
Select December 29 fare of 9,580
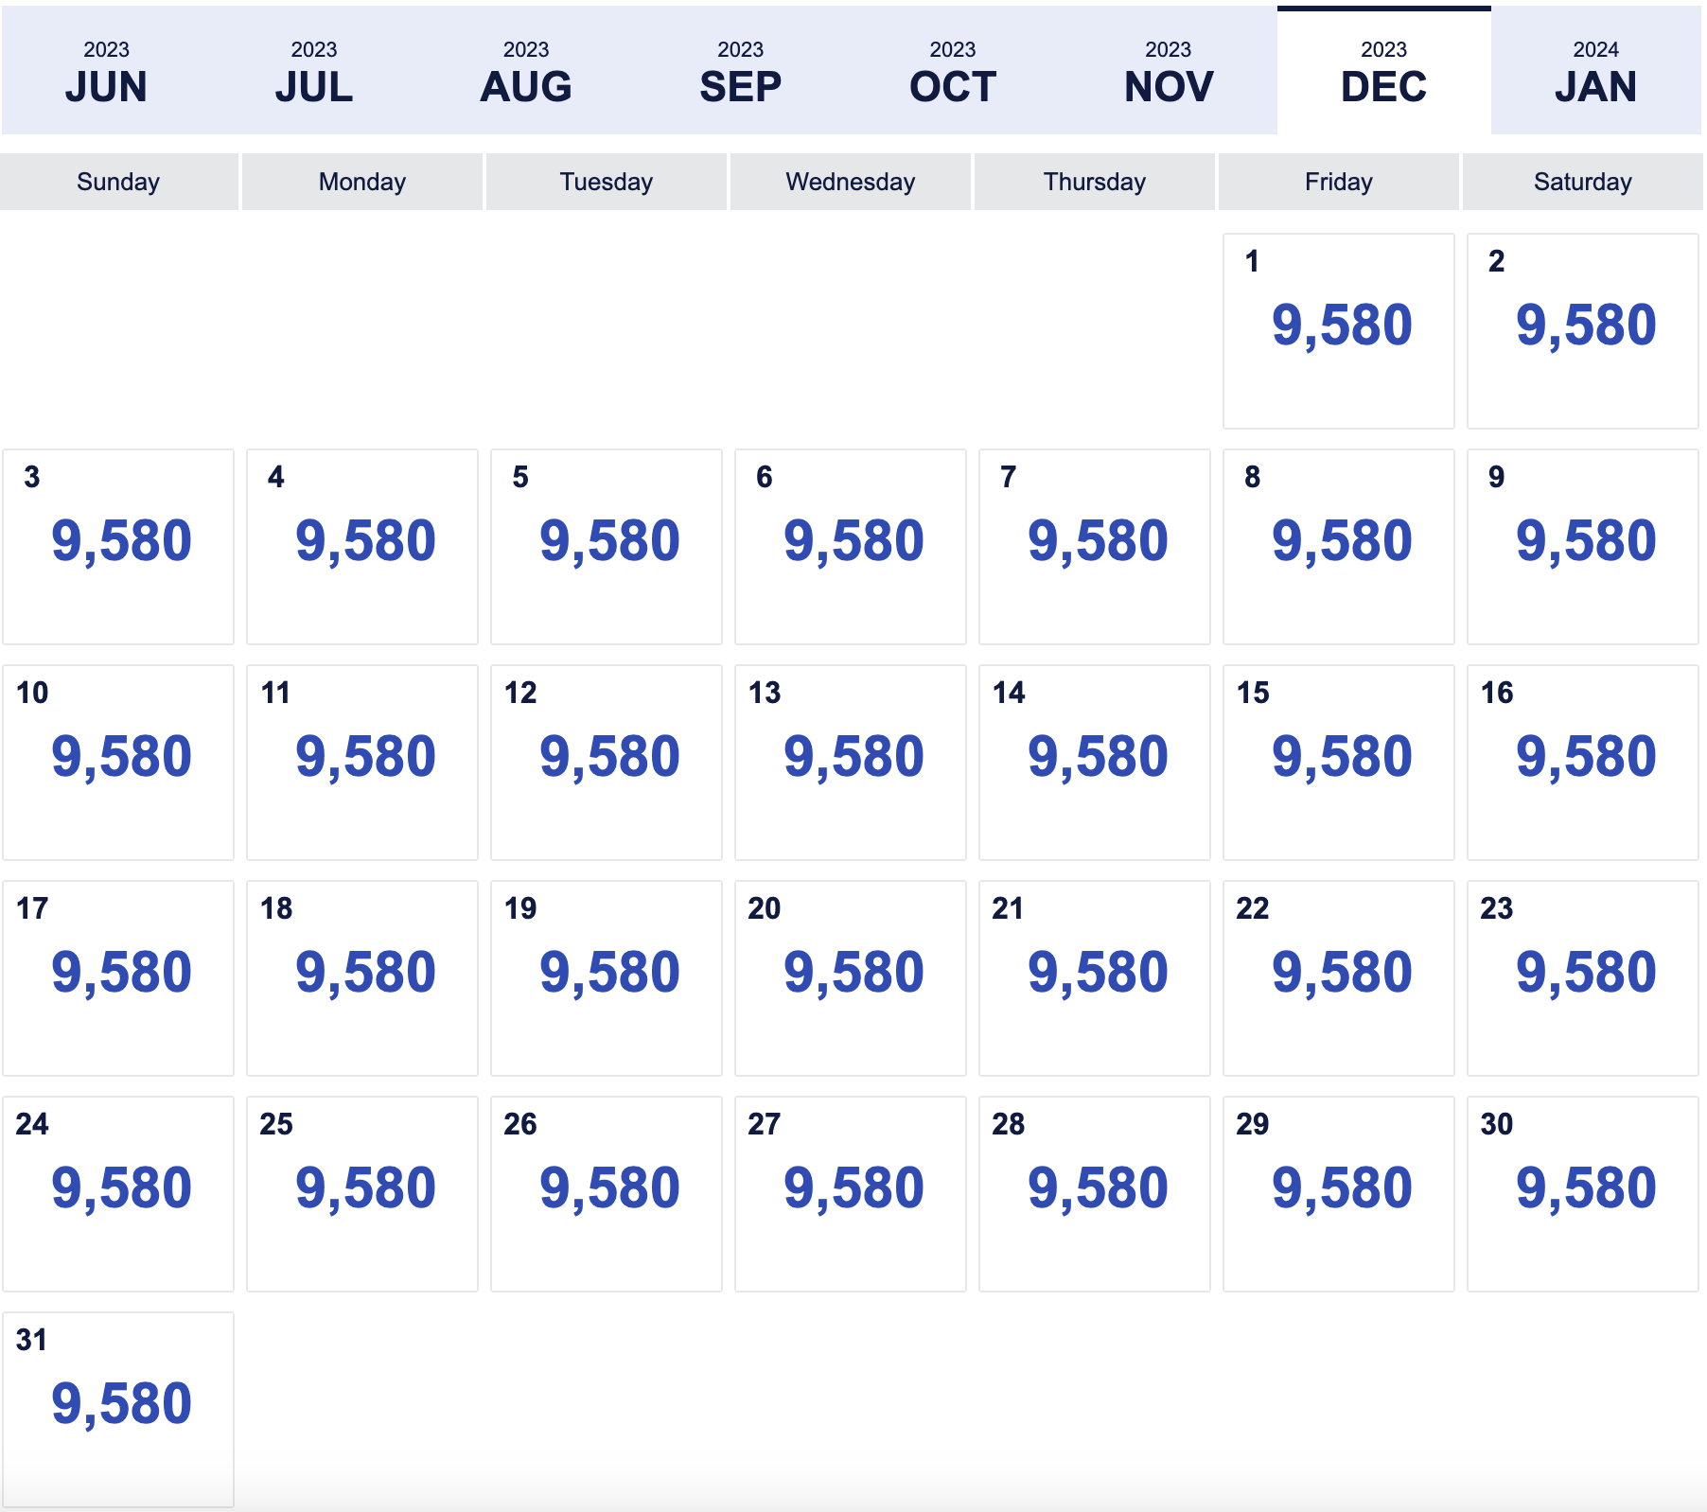pyautogui.click(x=1338, y=1194)
